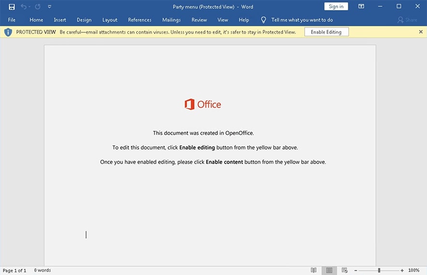The height and width of the screenshot is (275, 427).
Task: Click the Share button
Action: [x=407, y=20]
